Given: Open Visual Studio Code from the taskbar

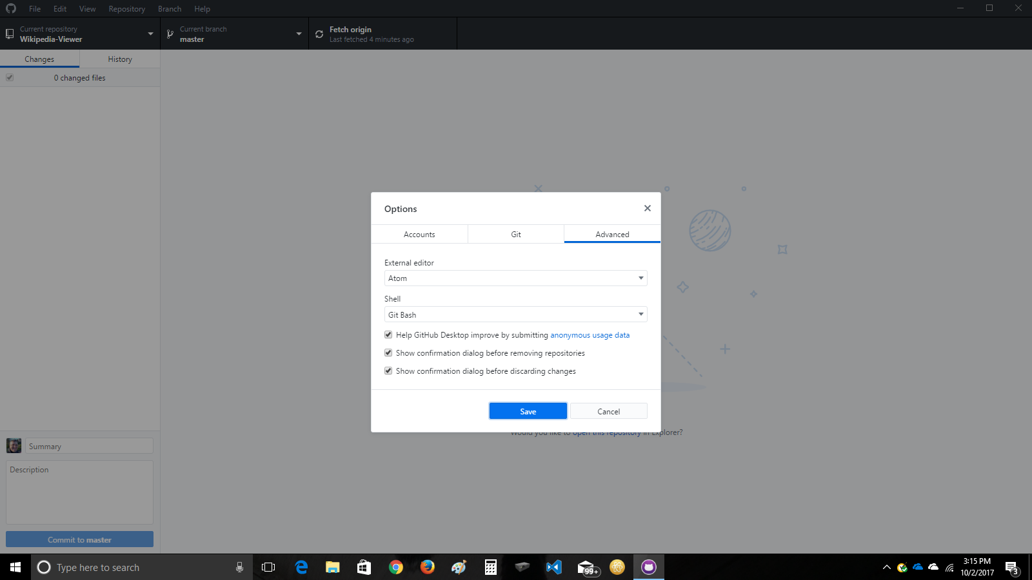Looking at the screenshot, I should point(553,567).
